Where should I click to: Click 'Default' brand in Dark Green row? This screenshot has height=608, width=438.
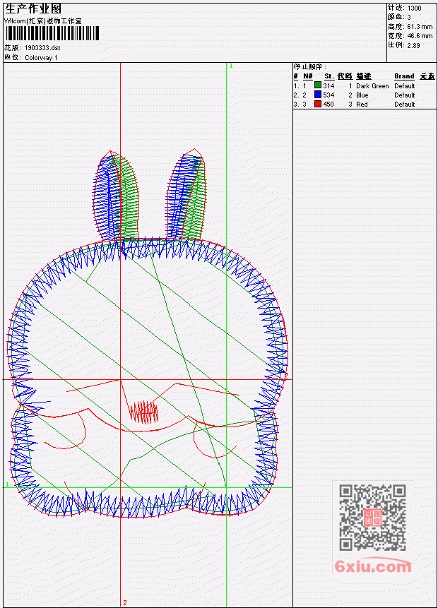coord(405,85)
